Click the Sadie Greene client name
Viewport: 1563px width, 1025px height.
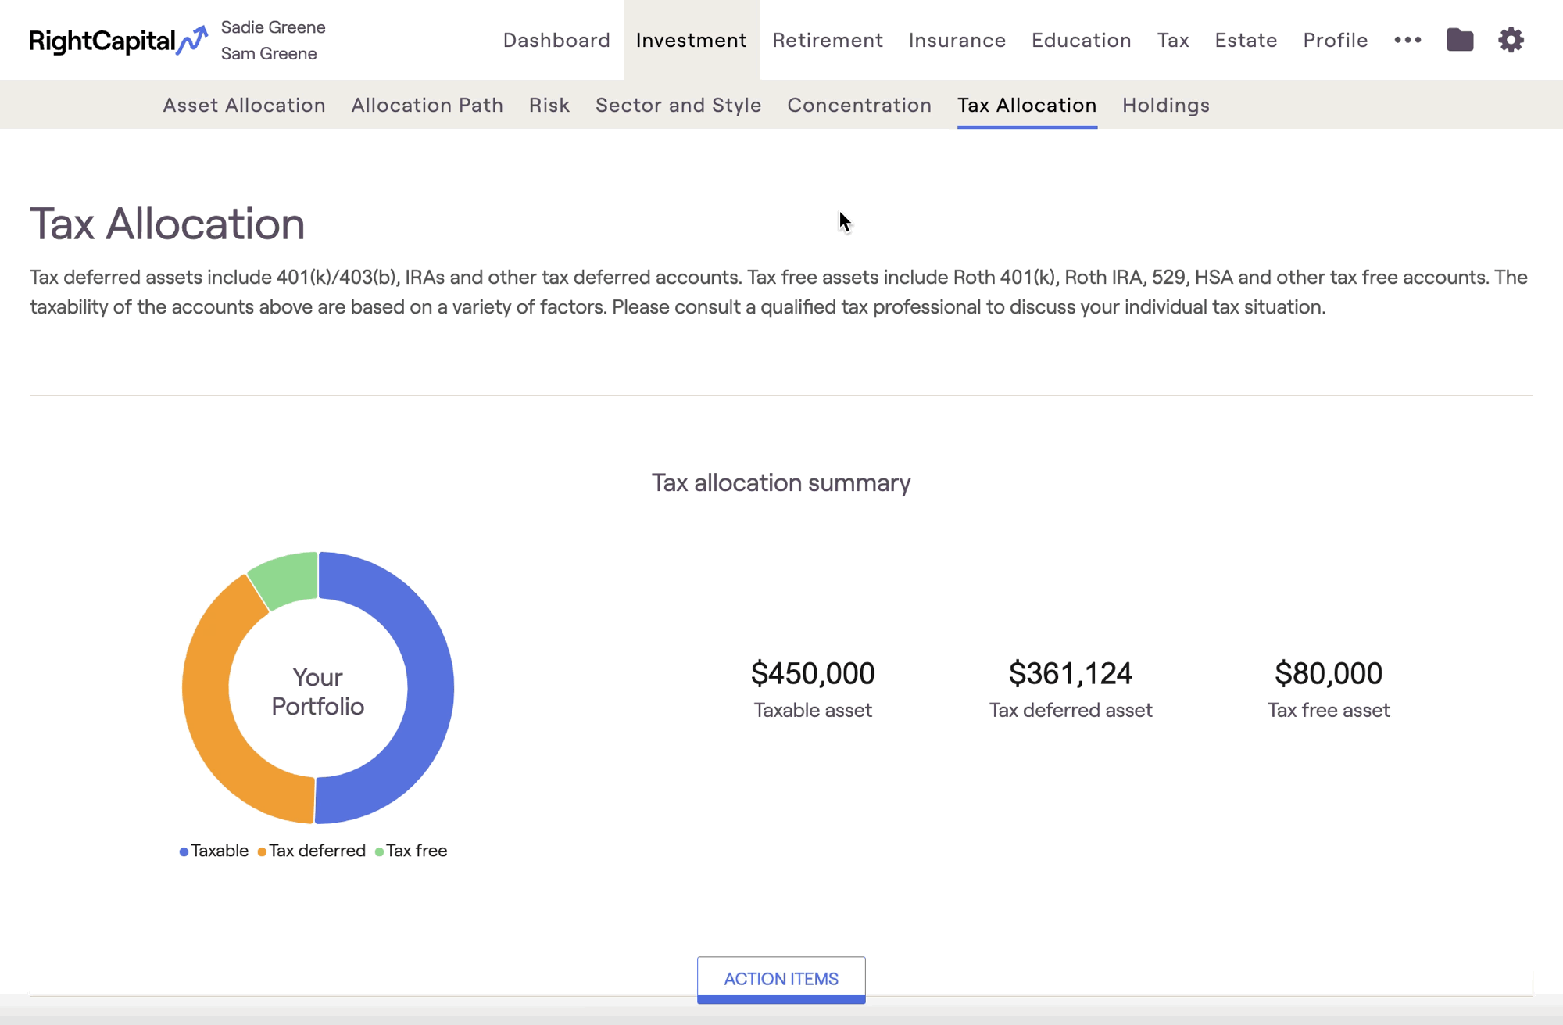[273, 27]
